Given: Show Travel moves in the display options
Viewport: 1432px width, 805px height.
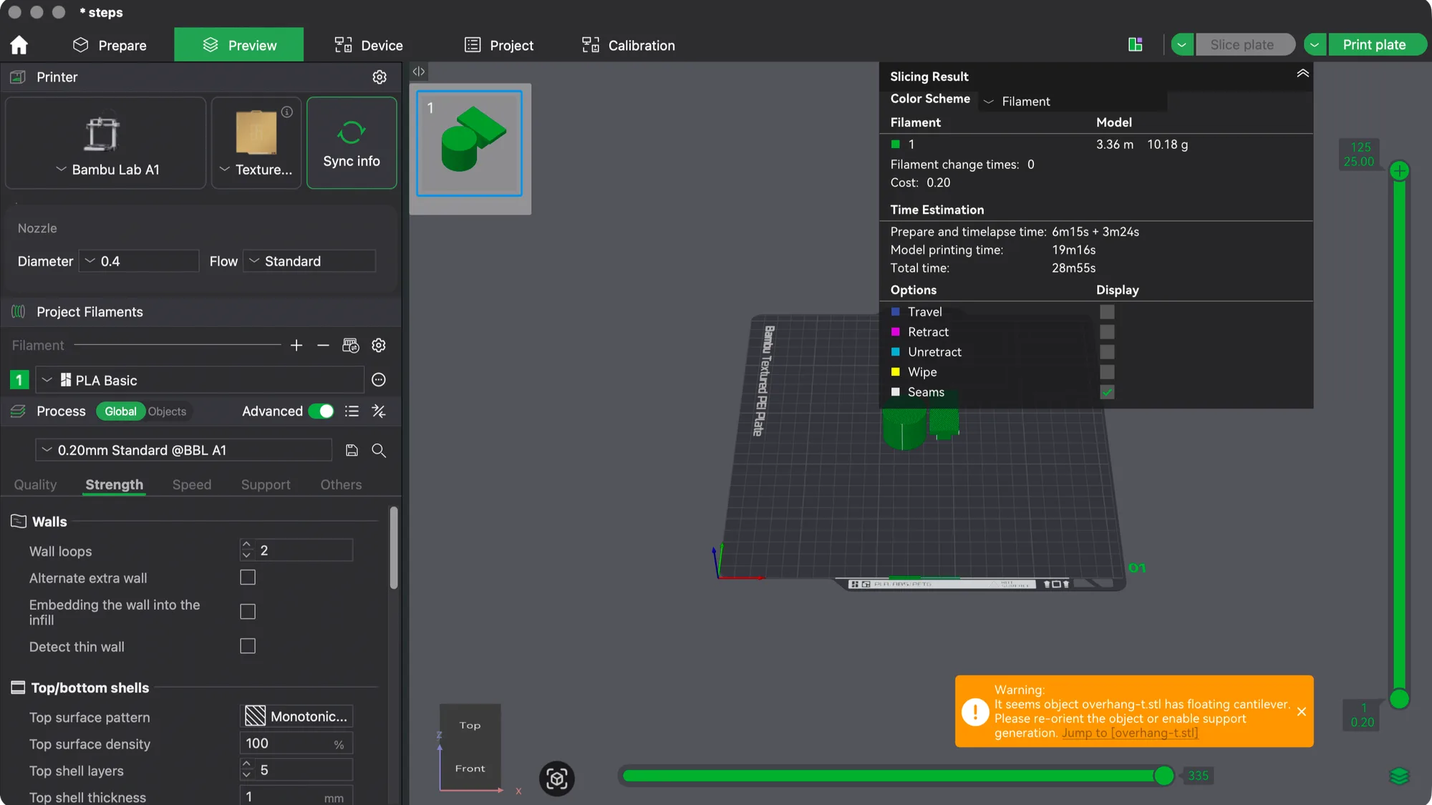Looking at the screenshot, I should point(1107,312).
